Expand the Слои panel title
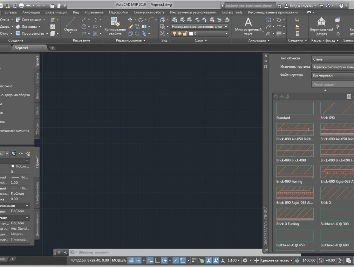The width and height of the screenshot is (354, 267). [x=201, y=40]
